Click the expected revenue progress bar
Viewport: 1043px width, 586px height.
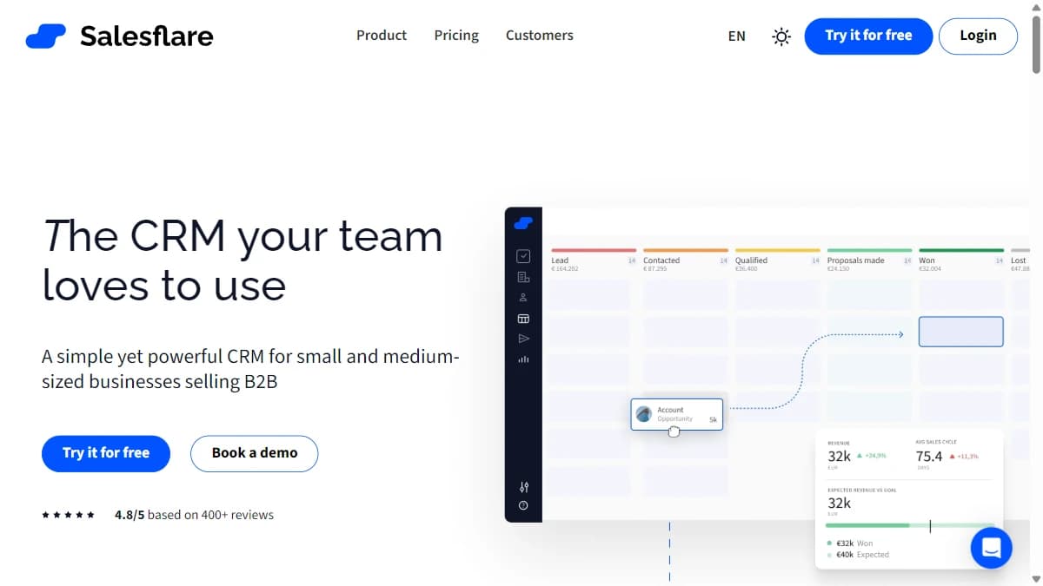coord(909,525)
